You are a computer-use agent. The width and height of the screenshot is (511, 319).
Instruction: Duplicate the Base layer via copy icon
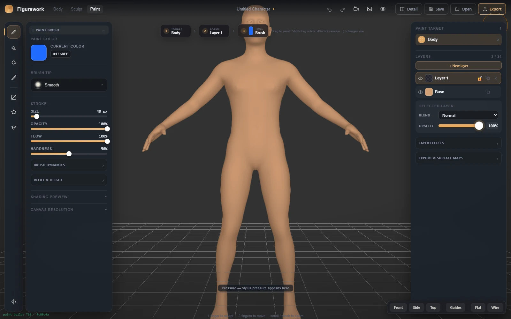(x=488, y=92)
